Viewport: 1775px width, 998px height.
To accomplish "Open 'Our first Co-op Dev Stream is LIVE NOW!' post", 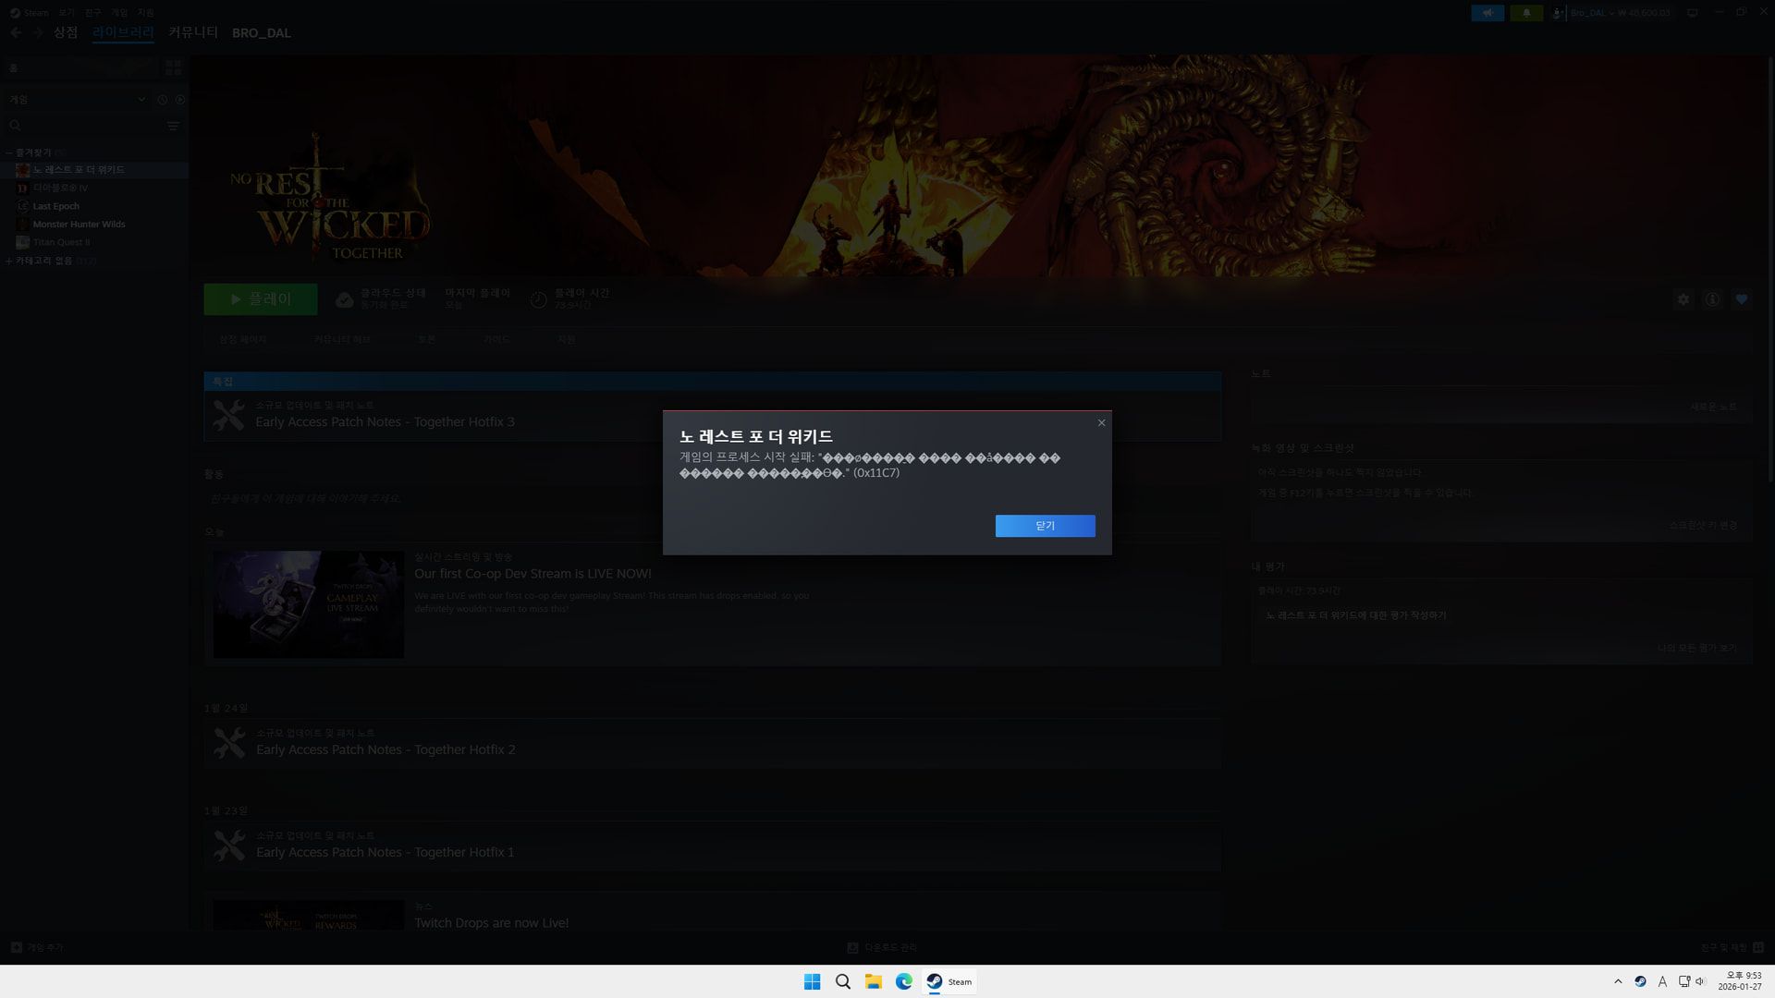I will coord(532,574).
